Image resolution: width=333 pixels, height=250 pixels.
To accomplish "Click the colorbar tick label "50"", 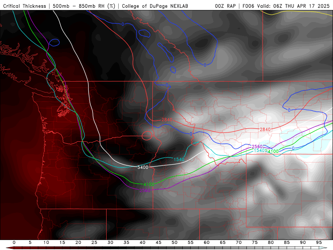I will (x=174, y=242).
